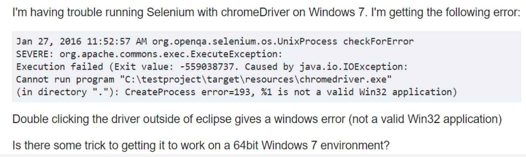Image resolution: width=526 pixels, height=157 pixels.
Task: Click the sentence starting Double clicking the driver
Action: (257, 120)
